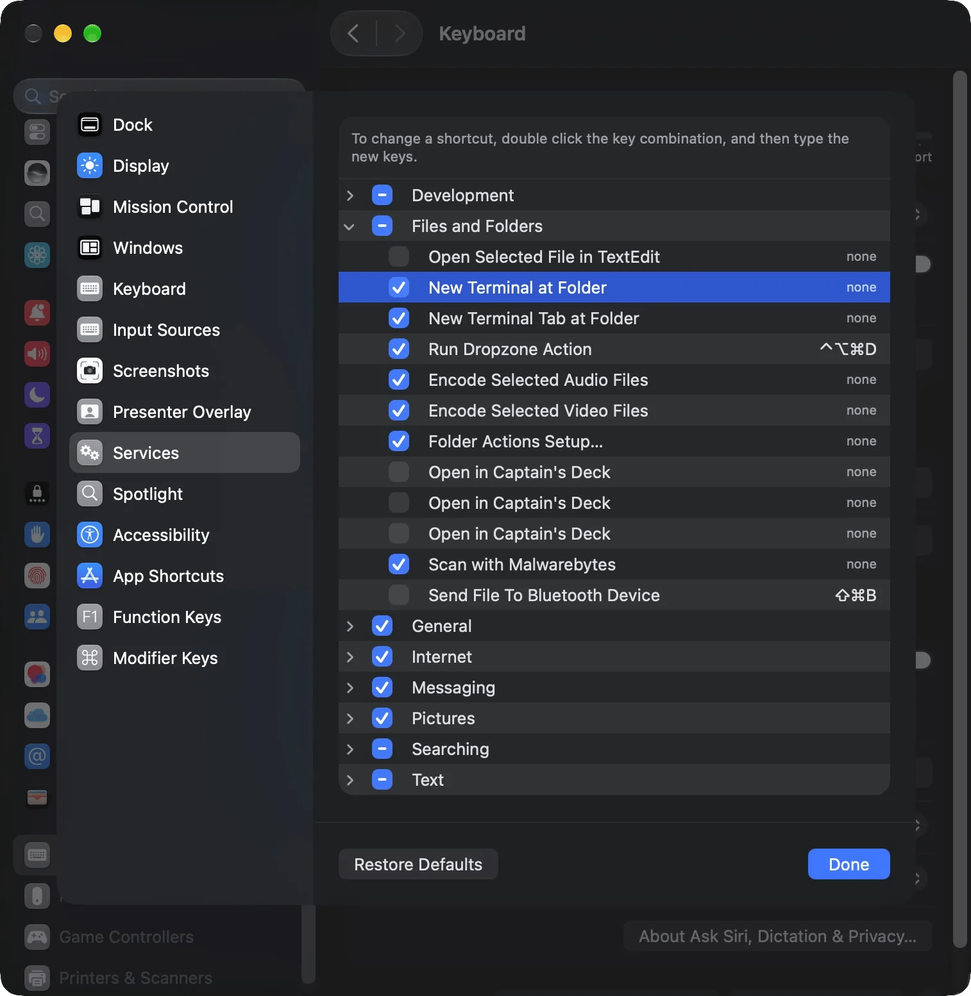Image resolution: width=971 pixels, height=996 pixels.
Task: Switch to App Shortcuts category
Action: click(x=185, y=576)
